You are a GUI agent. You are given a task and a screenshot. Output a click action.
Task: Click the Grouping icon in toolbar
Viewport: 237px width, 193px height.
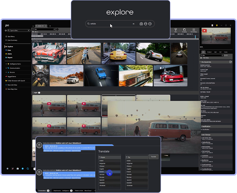(185, 30)
